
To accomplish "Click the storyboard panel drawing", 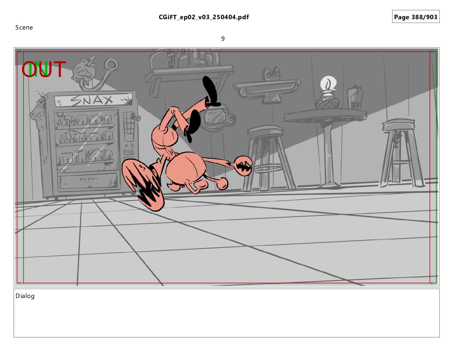I will click(226, 167).
